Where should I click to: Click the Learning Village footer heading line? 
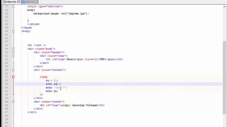click(x=72, y=105)
